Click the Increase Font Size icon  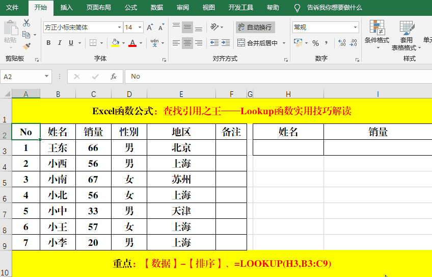coord(149,28)
